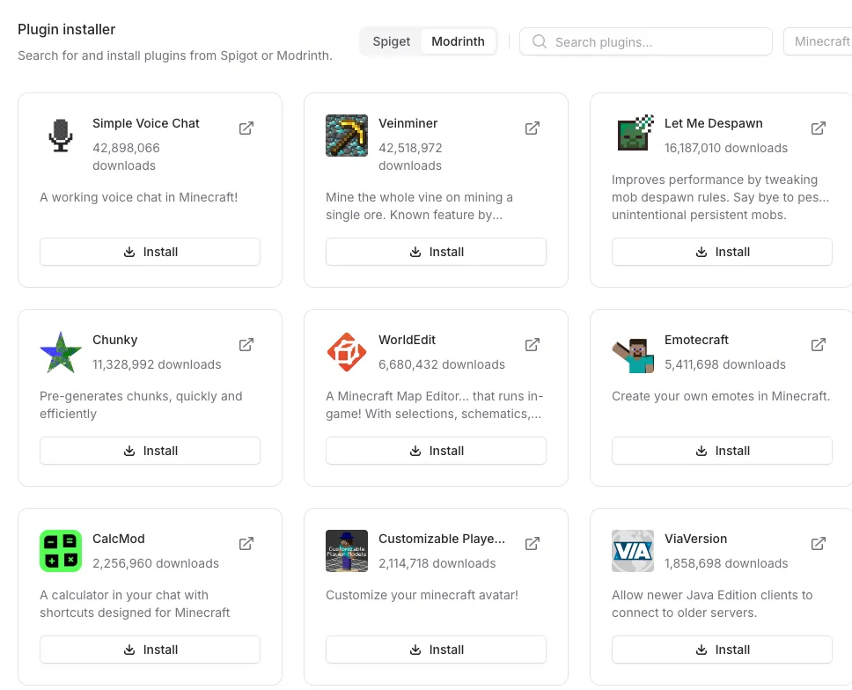Click 'Customize your minecraft avatar!' description

(422, 595)
